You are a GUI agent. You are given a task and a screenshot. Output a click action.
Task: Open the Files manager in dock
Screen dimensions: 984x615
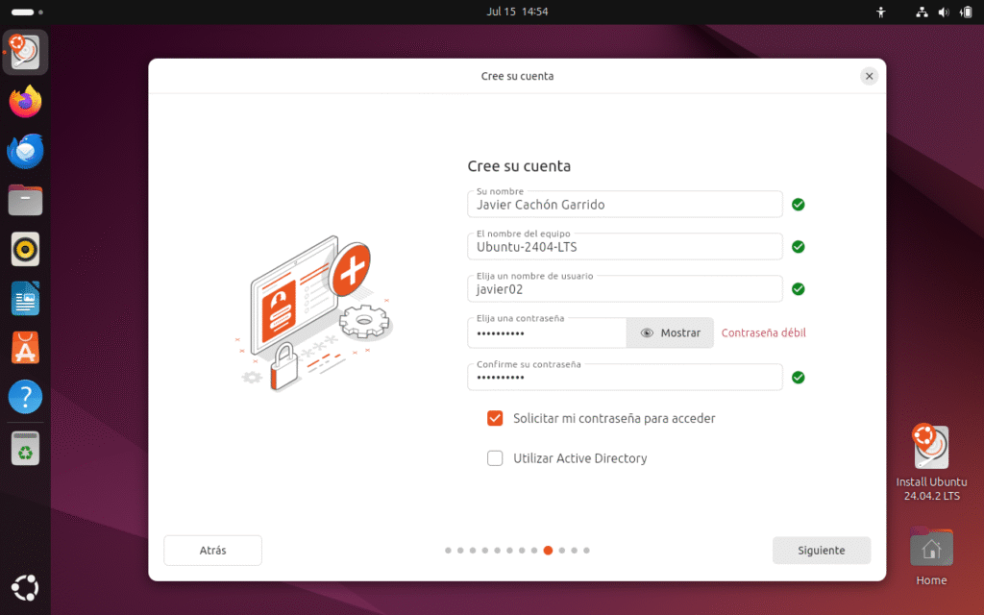(25, 200)
